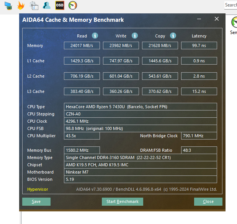Click the info icon beside Read
The height and width of the screenshot is (224, 237).
point(95,36)
